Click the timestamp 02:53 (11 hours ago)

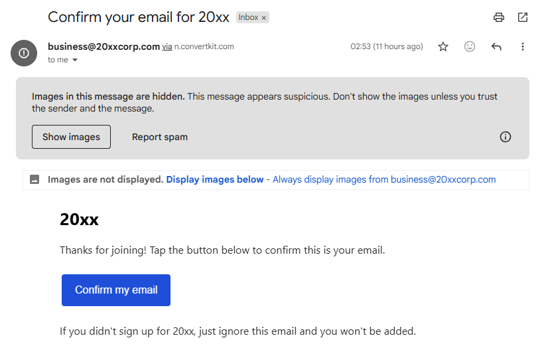[x=387, y=46]
